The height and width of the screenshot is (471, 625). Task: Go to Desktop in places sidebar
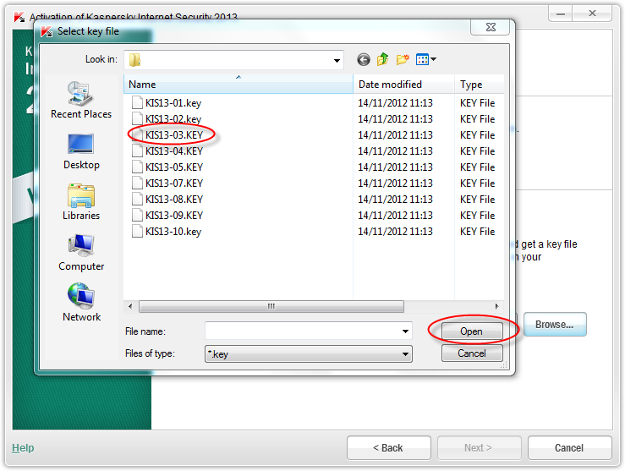(81, 151)
